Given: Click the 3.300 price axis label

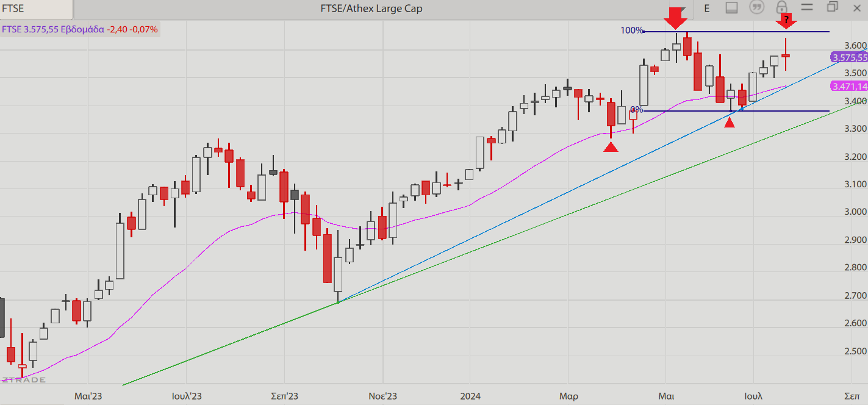Looking at the screenshot, I should point(856,128).
